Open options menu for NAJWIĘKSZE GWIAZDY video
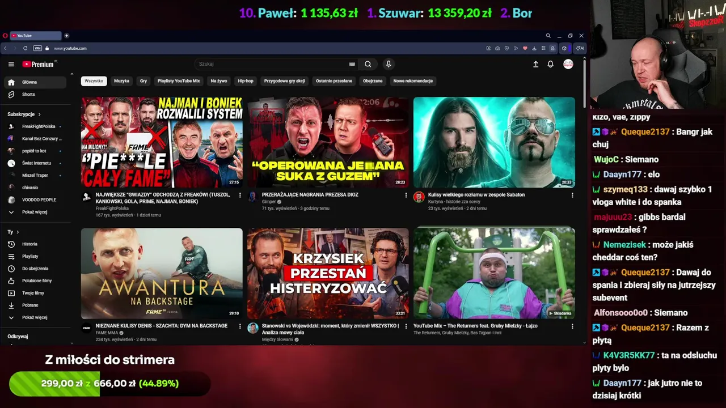The image size is (726, 408). click(x=239, y=195)
